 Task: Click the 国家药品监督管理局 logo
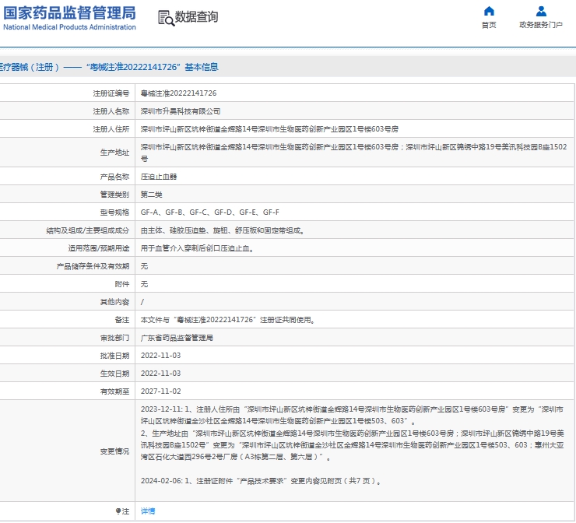pyautogui.click(x=69, y=18)
